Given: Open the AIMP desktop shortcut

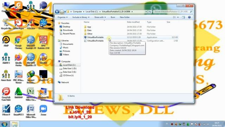Looking at the screenshot, I should (6, 41).
